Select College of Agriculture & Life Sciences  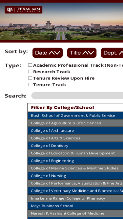75,123
